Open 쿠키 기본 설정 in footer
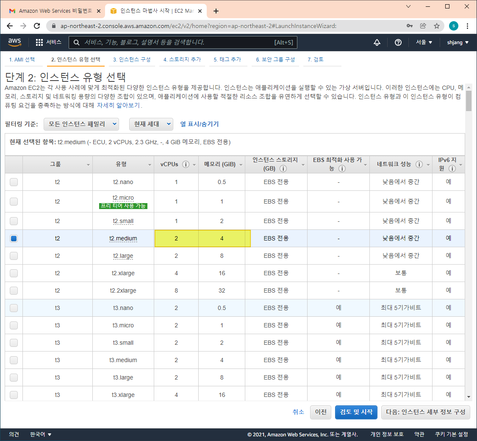 [451, 434]
